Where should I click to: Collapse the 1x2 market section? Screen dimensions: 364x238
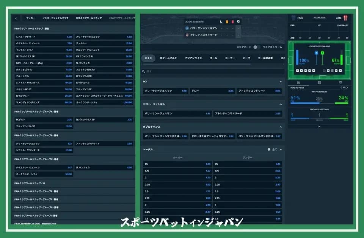pyautogui.click(x=281, y=82)
